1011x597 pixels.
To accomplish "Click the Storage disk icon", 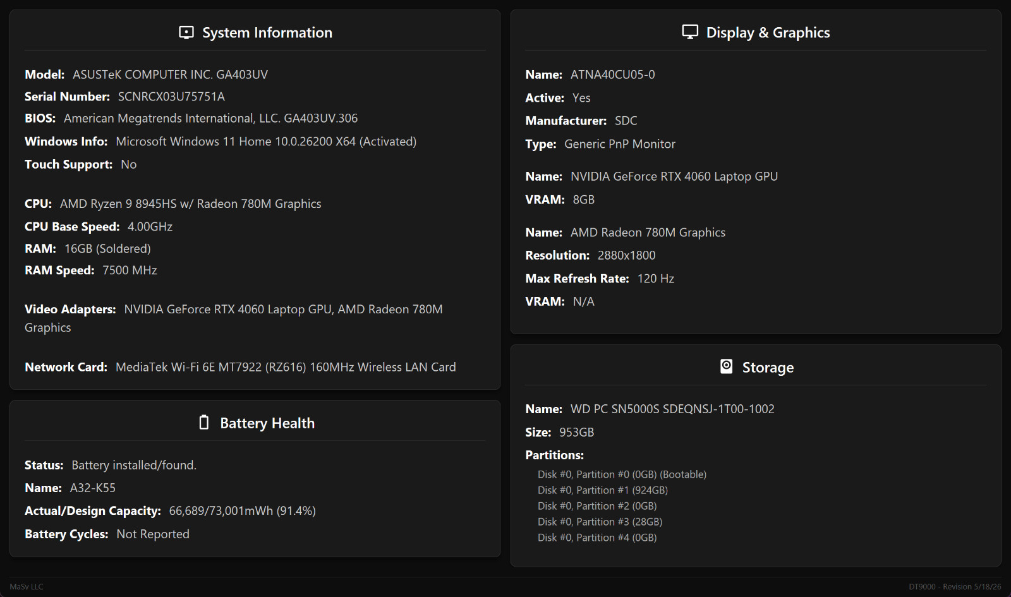I will pyautogui.click(x=727, y=366).
